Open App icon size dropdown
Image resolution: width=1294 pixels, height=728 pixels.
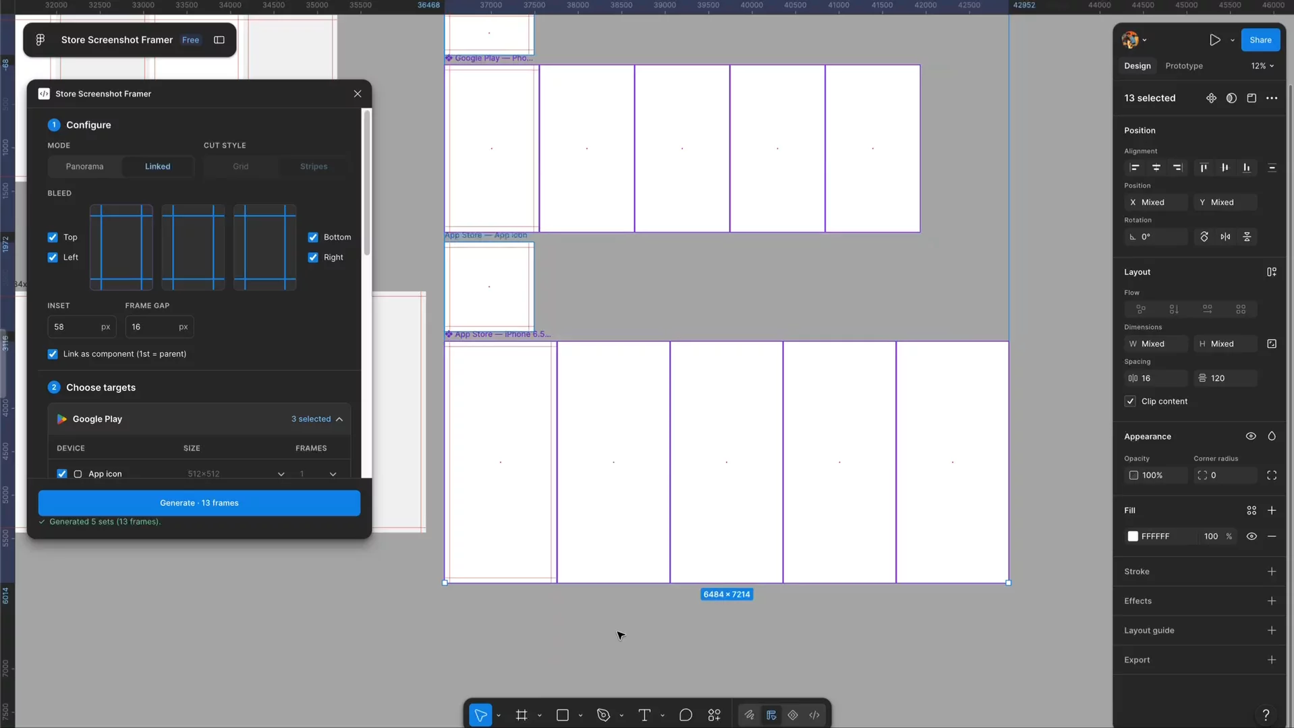tap(281, 474)
